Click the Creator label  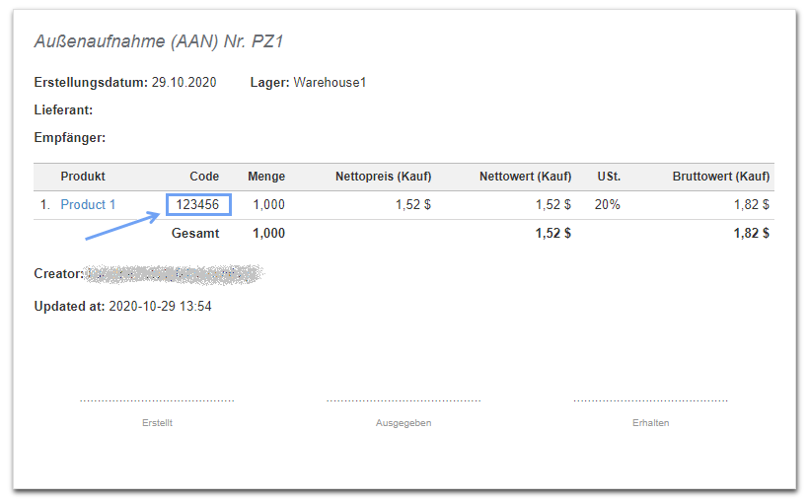59,273
